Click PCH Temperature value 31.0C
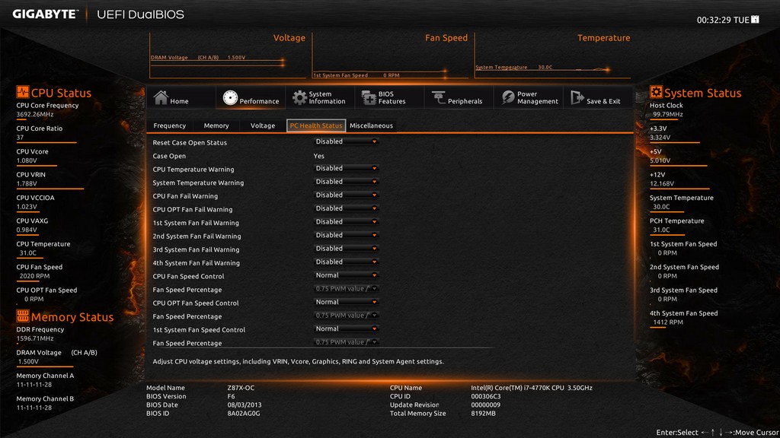 [x=661, y=230]
